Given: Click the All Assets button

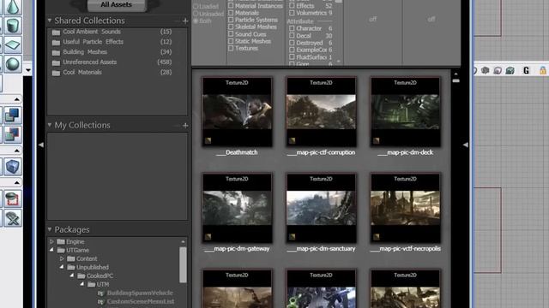Looking at the screenshot, I should (117, 5).
